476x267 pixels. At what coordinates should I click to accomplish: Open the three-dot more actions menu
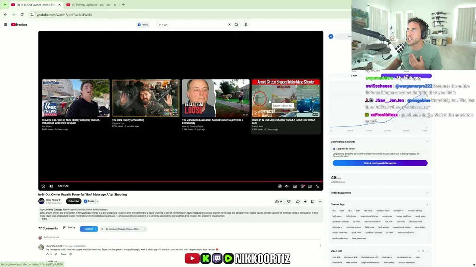coord(320,201)
